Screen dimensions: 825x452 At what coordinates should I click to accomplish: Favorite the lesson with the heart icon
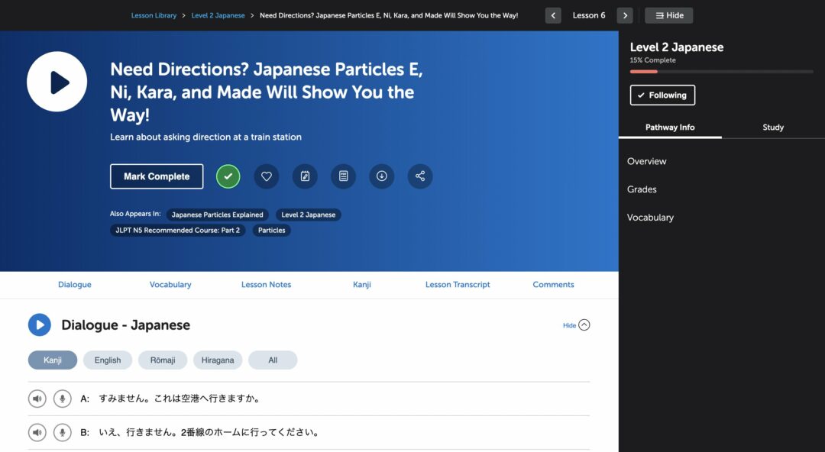(x=266, y=176)
